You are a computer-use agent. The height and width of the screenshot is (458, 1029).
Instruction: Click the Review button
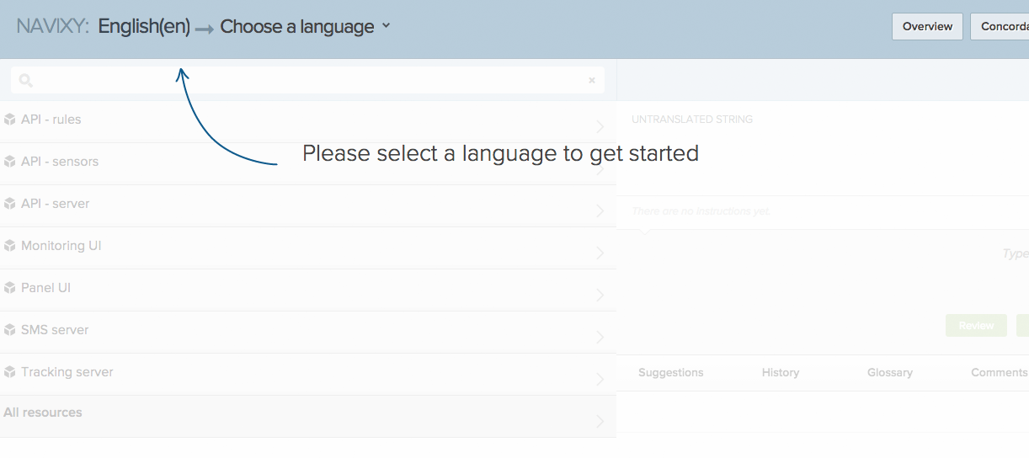[x=976, y=325]
